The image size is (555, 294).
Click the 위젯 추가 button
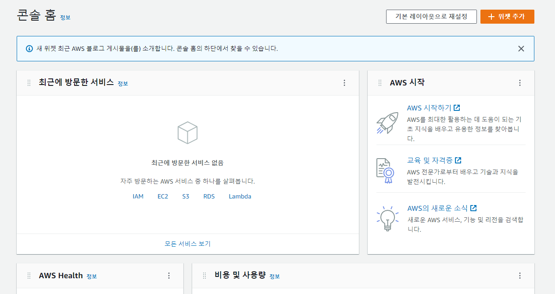click(x=507, y=17)
